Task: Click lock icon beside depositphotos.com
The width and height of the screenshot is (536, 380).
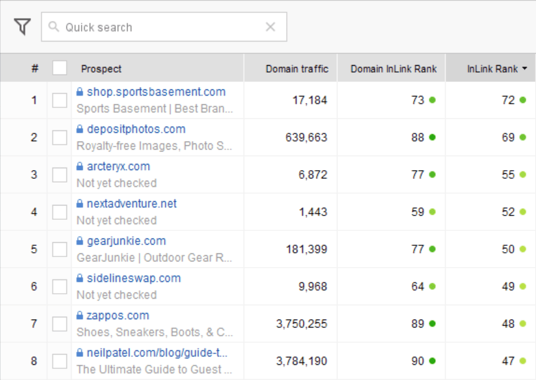Action: tap(80, 129)
